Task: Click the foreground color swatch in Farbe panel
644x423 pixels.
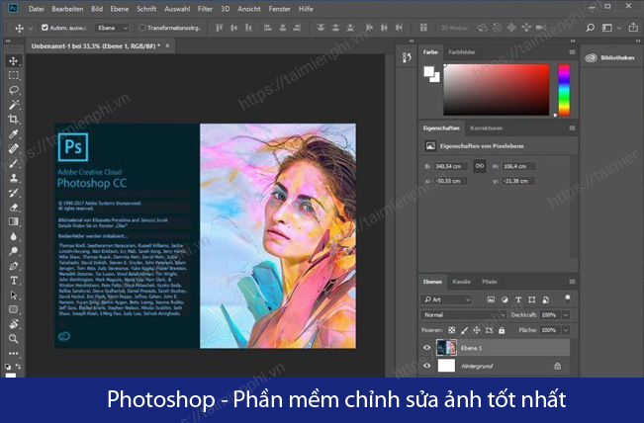Action: [428, 71]
